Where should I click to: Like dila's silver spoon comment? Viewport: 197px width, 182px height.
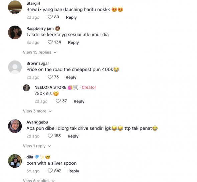click(50, 171)
